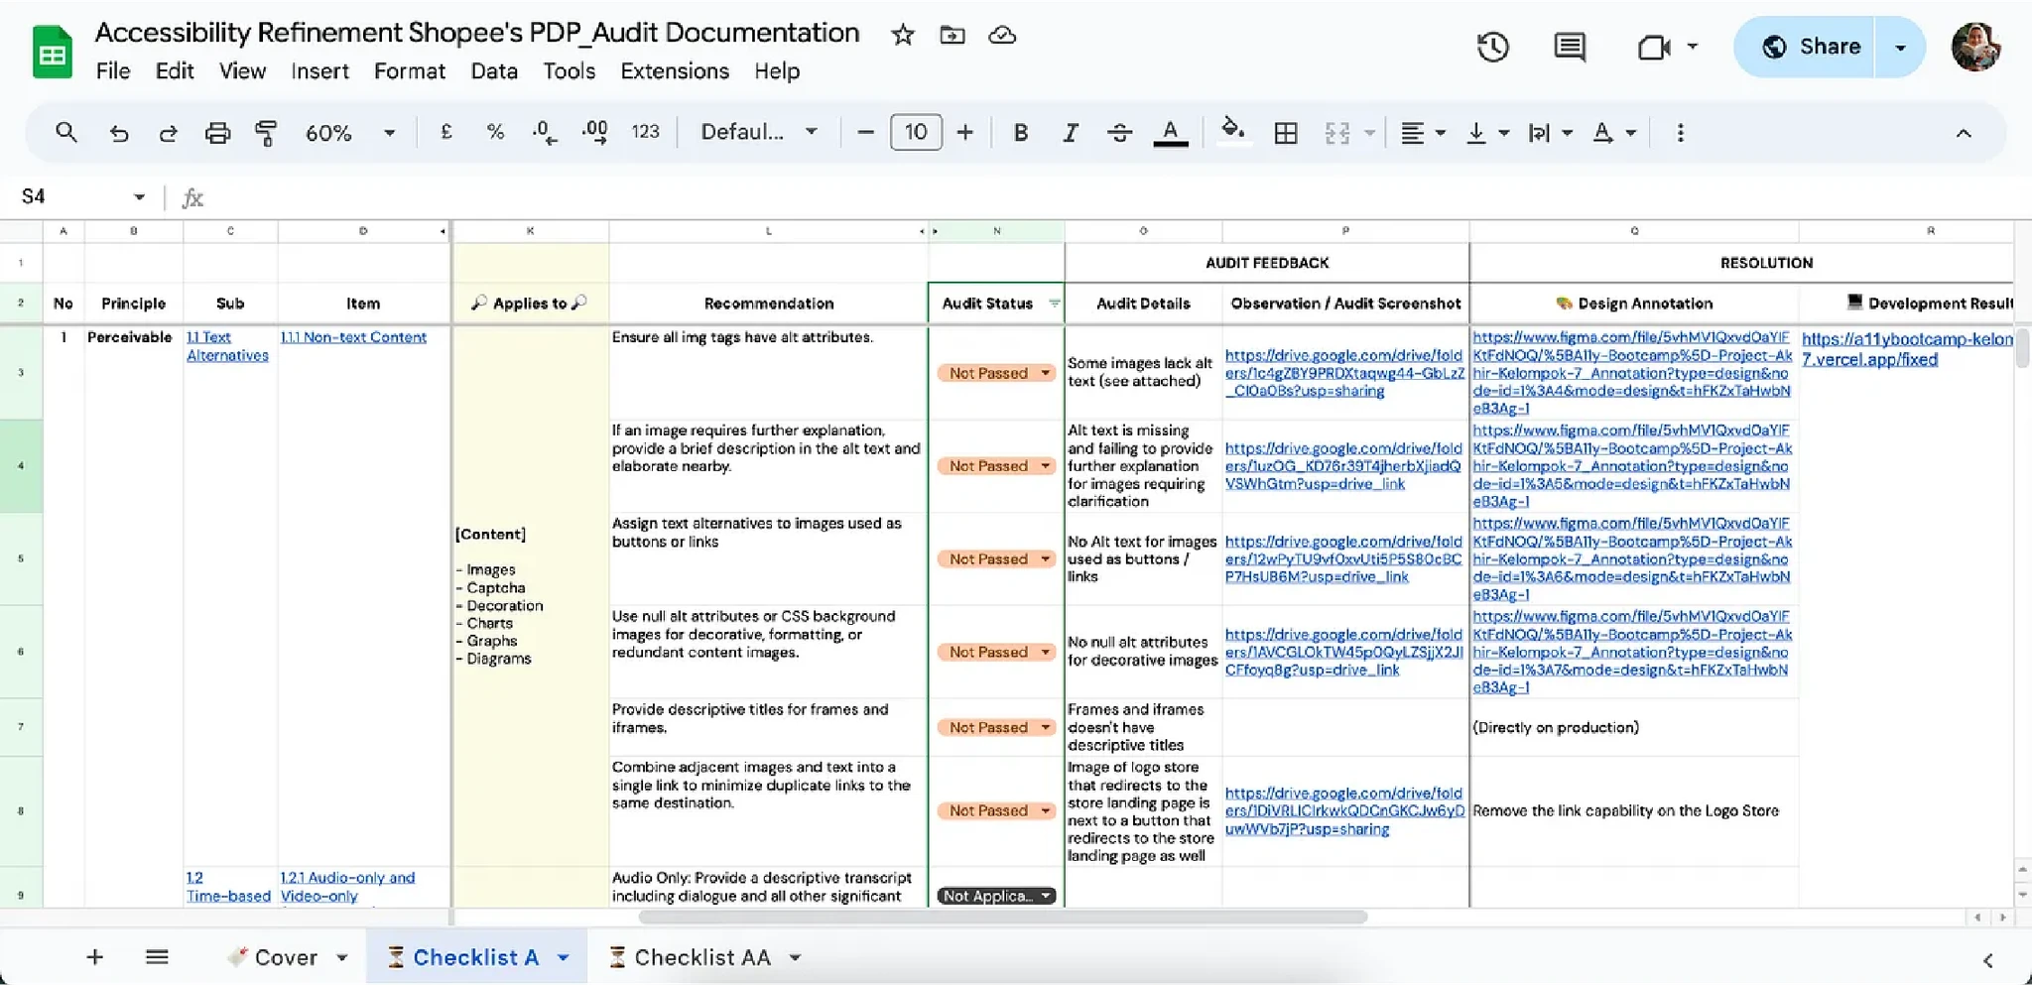
Task: Open the Insert menu
Action: tap(319, 71)
